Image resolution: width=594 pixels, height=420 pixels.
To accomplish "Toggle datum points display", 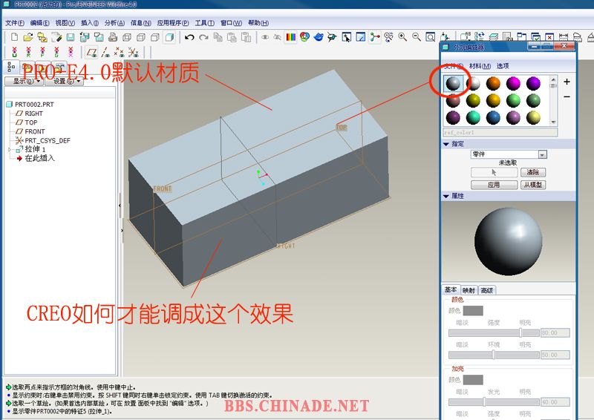I will [x=119, y=52].
